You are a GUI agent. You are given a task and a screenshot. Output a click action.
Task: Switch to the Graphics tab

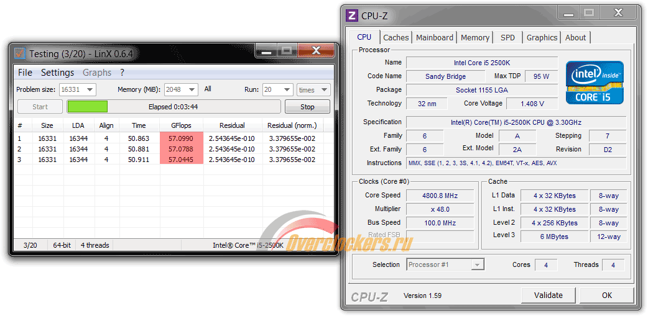[542, 37]
